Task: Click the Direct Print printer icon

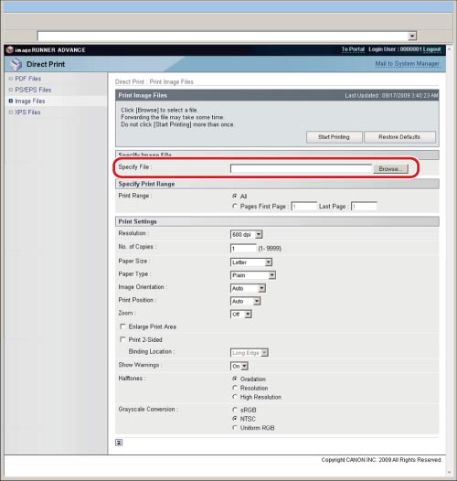Action: point(16,64)
